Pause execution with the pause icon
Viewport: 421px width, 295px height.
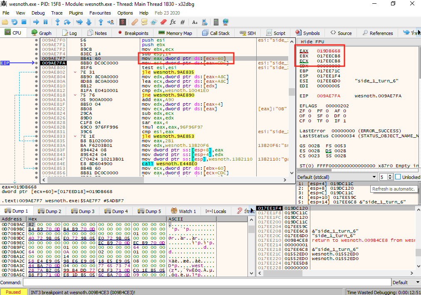(x=46, y=22)
